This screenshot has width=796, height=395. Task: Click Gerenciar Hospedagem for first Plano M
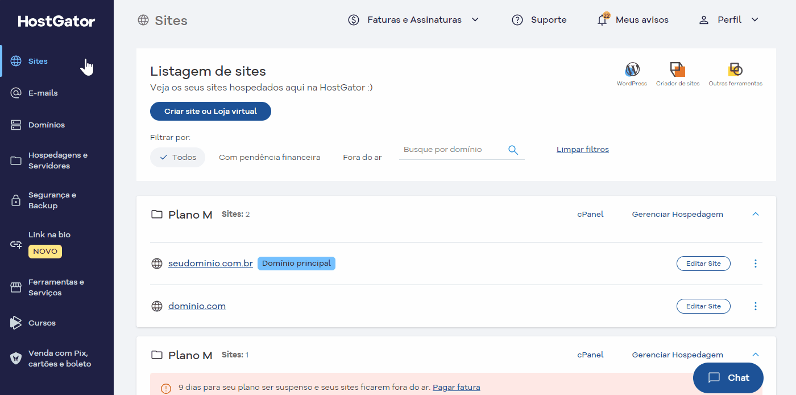tap(678, 214)
